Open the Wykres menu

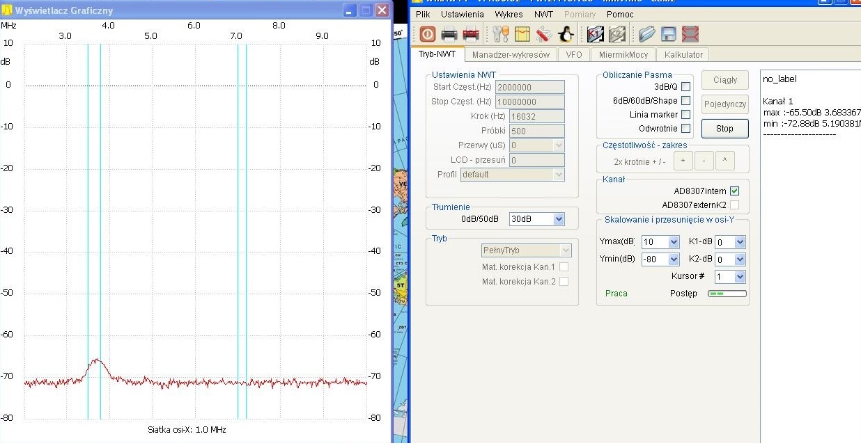click(x=509, y=14)
